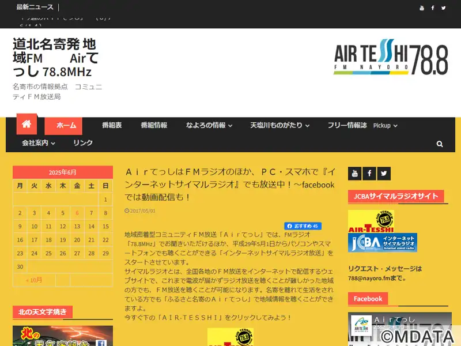Click 最新ニュース label in top bar
This screenshot has height=346, width=461.
click(35, 7)
